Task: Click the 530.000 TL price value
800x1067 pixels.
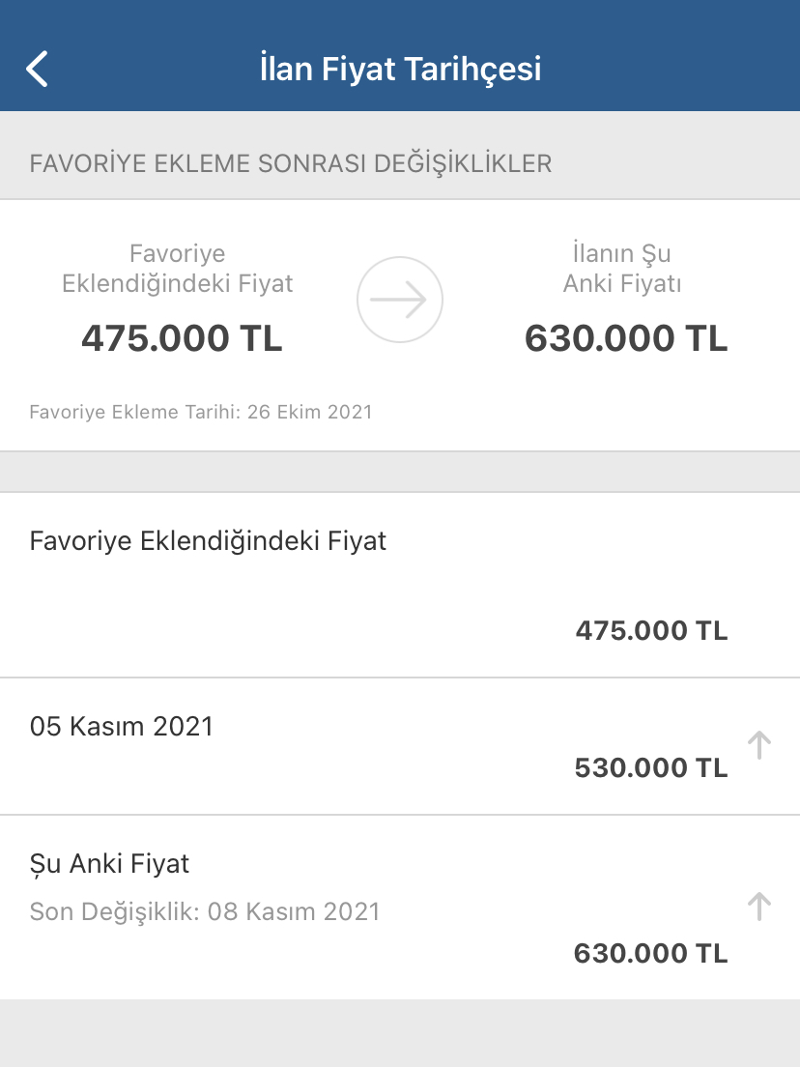Action: point(650,768)
